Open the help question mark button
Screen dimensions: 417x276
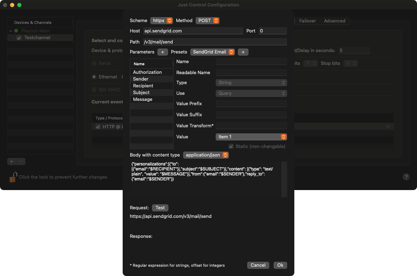pos(406,177)
